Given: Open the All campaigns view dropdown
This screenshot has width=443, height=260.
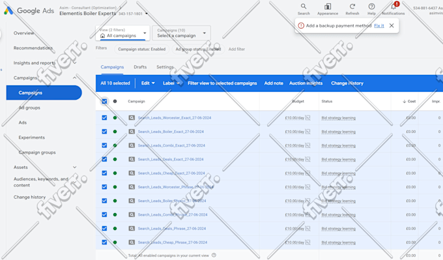Looking at the screenshot, I should [122, 33].
